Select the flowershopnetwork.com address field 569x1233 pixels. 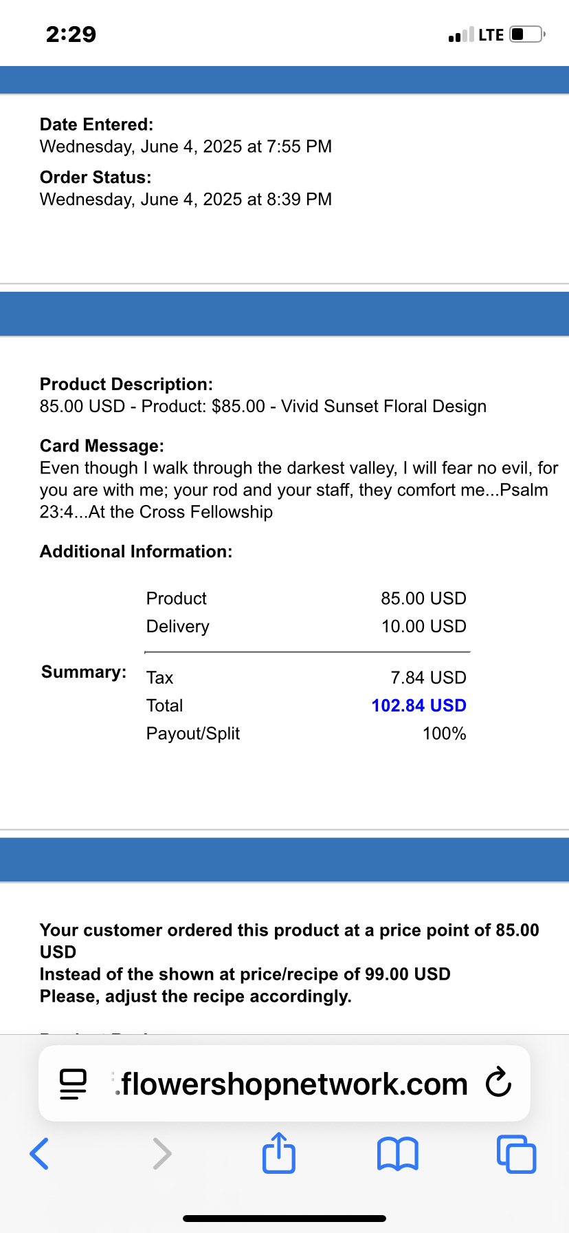[284, 1084]
